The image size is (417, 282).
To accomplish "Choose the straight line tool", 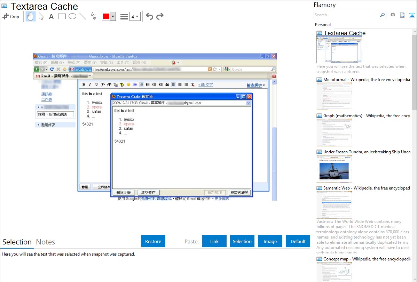I will (x=83, y=16).
